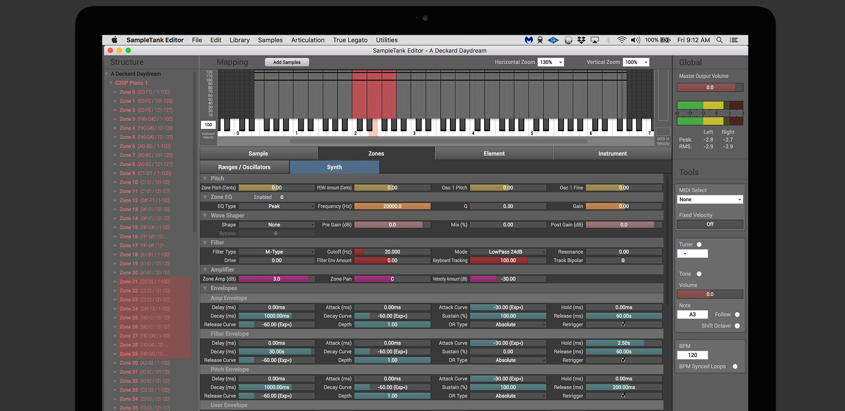The width and height of the screenshot is (845, 411).
Task: Open the MIDI Select dropdown
Action: point(710,199)
